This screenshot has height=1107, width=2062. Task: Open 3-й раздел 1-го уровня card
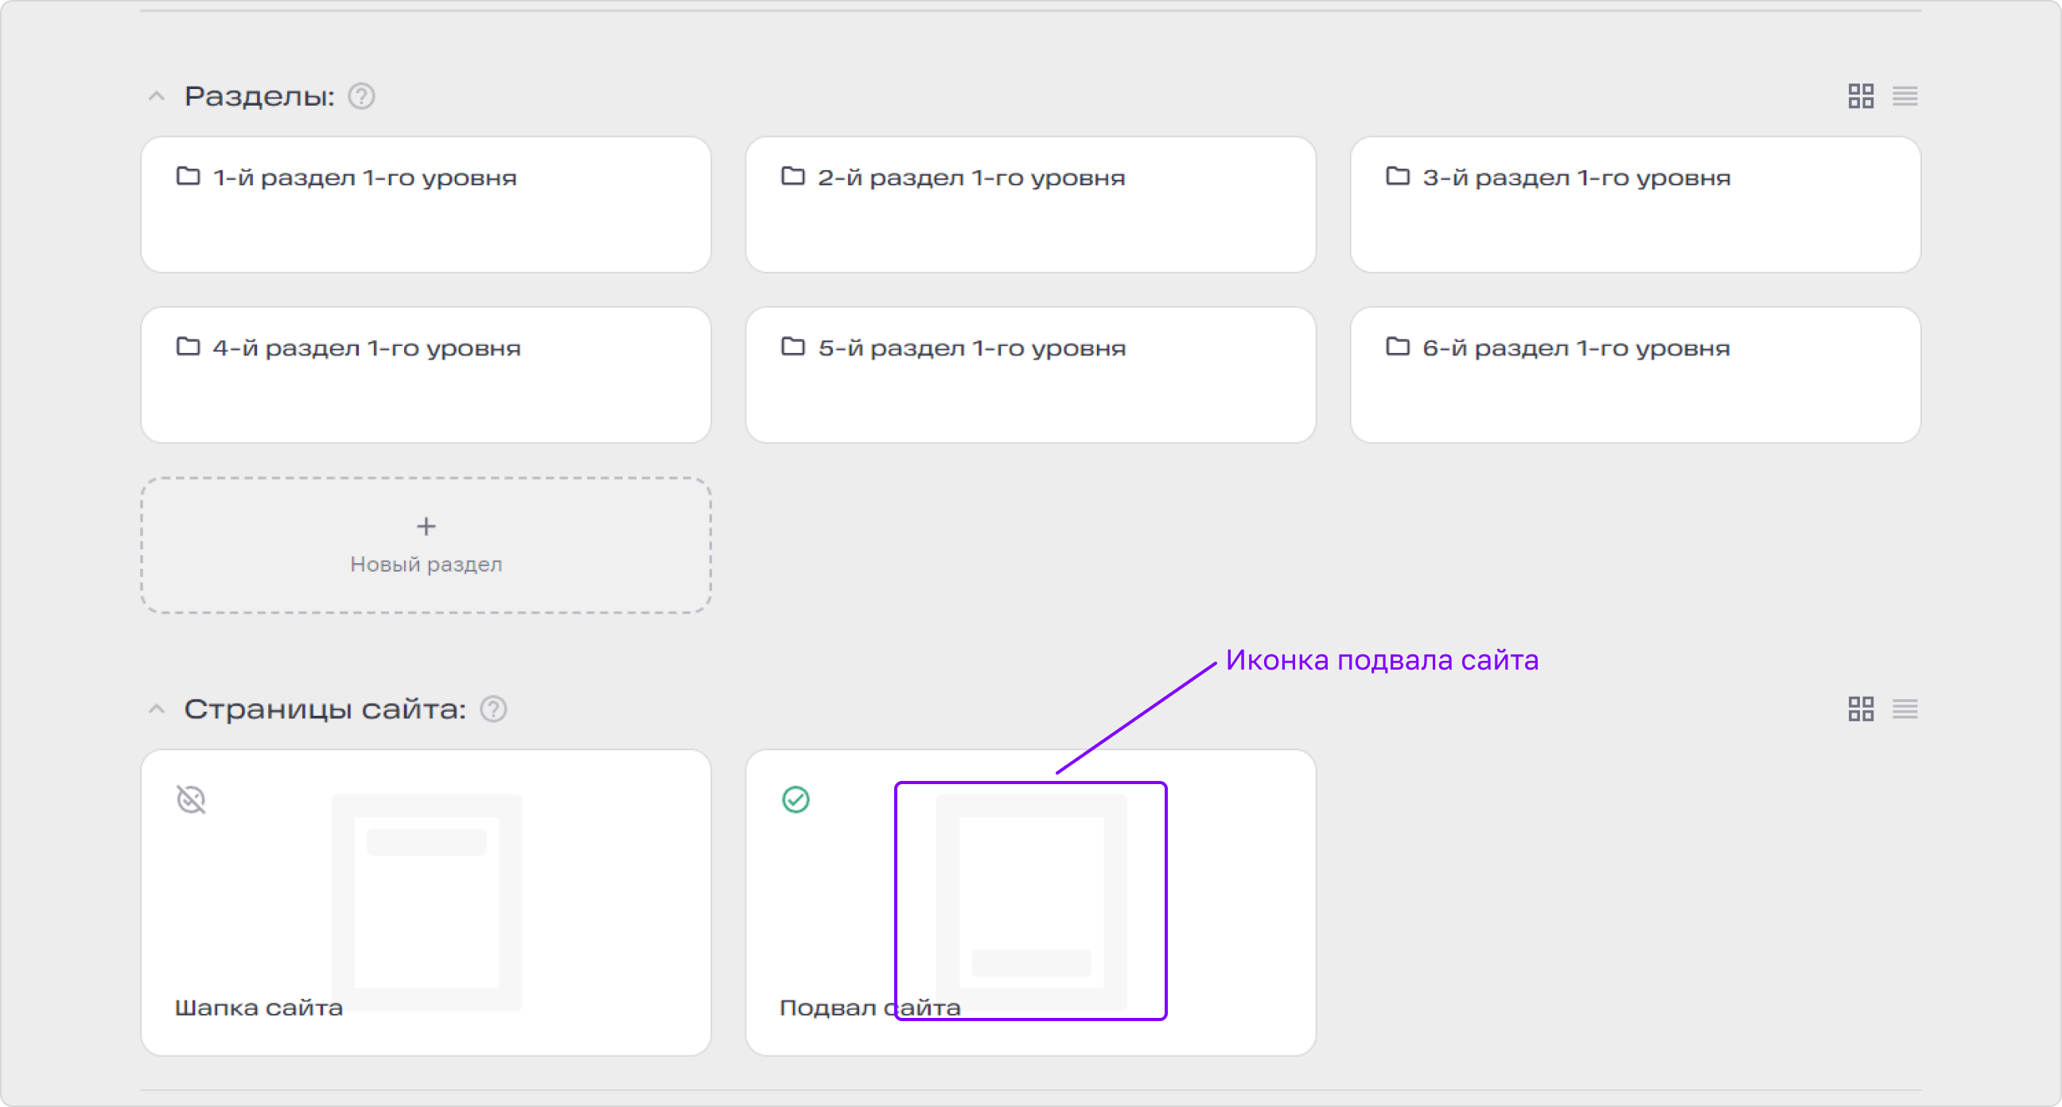click(1635, 204)
